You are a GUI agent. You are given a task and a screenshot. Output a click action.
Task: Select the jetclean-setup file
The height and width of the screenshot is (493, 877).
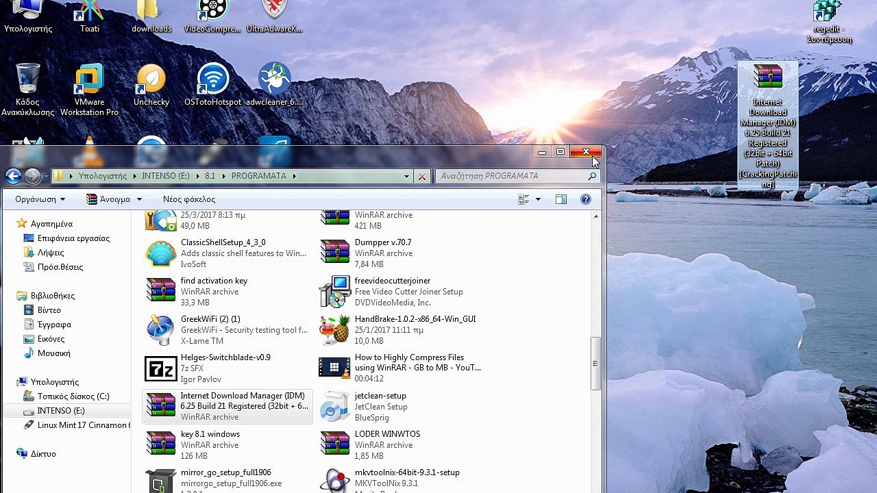point(401,407)
